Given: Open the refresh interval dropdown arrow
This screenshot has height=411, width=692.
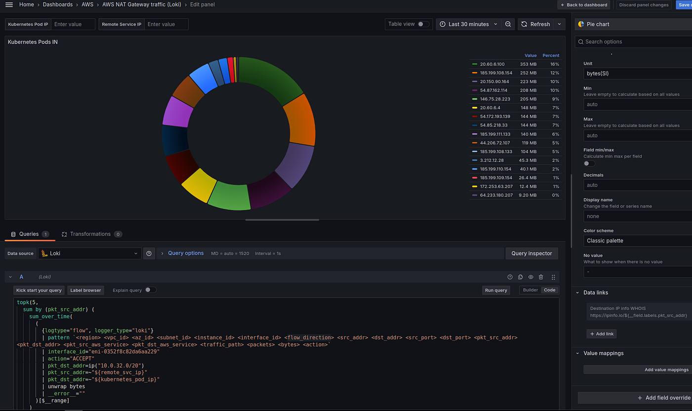Looking at the screenshot, I should coord(560,24).
